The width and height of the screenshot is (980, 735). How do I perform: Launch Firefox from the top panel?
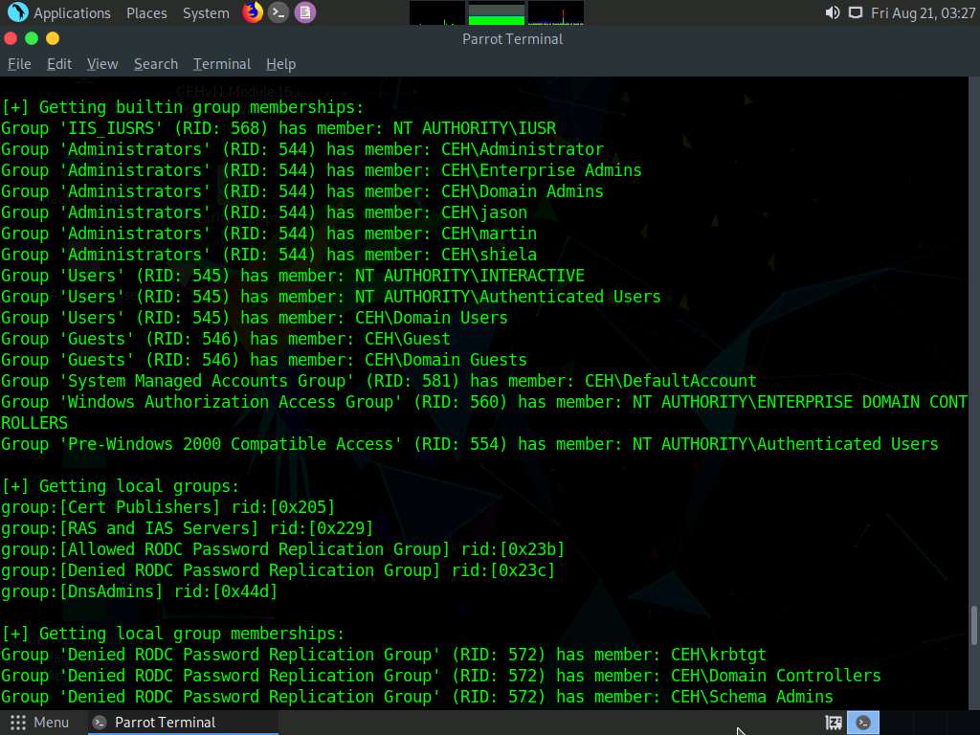253,12
